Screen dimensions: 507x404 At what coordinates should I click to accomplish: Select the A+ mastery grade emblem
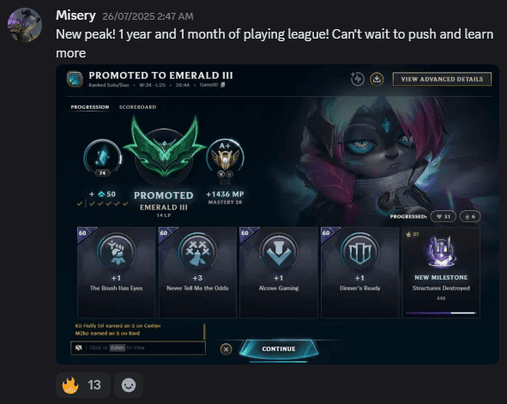(225, 158)
